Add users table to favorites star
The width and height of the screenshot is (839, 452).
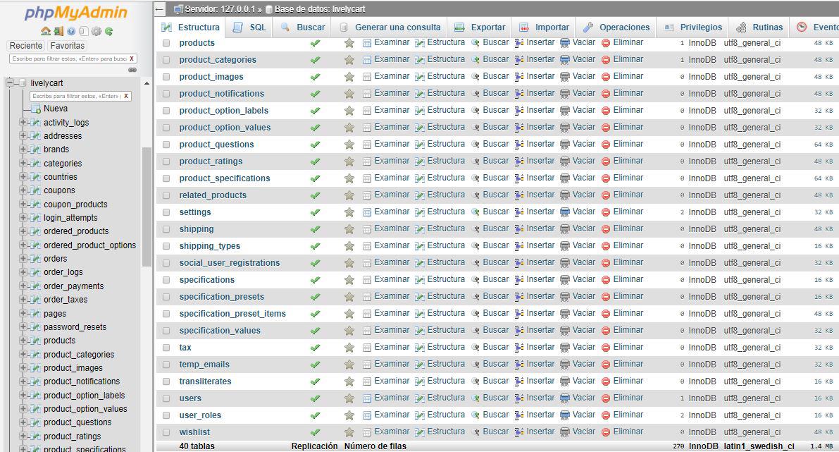[349, 398]
